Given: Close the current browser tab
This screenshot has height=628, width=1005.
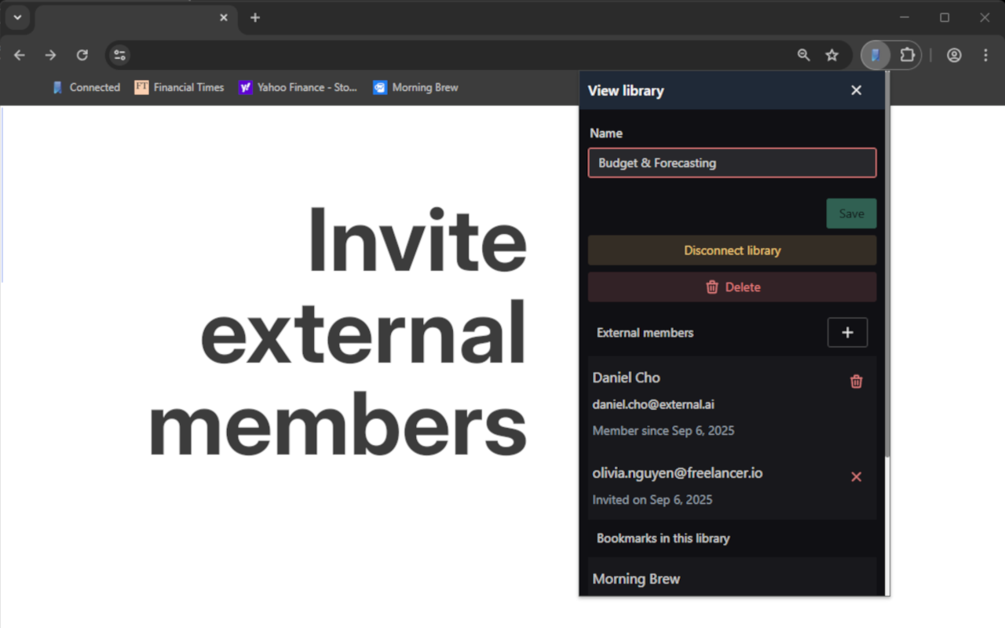Looking at the screenshot, I should point(224,17).
